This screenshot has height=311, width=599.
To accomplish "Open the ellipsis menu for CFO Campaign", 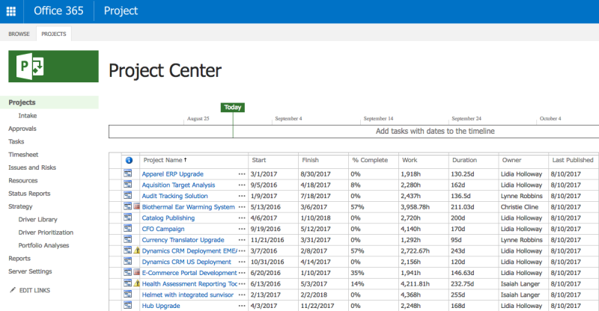I will click(241, 230).
